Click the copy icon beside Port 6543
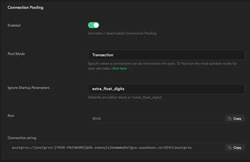The height and width of the screenshot is (162, 250). 230,118
